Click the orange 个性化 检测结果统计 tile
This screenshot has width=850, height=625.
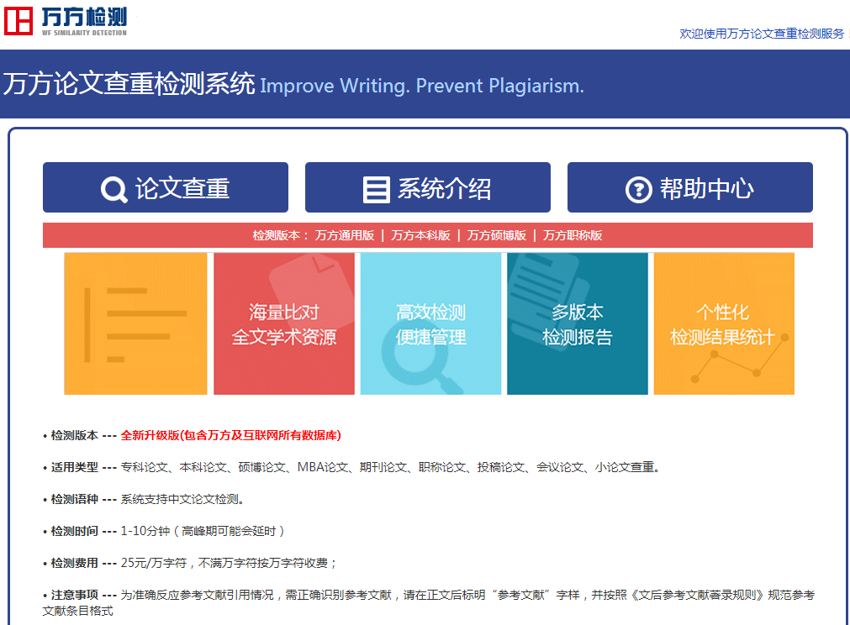point(724,323)
